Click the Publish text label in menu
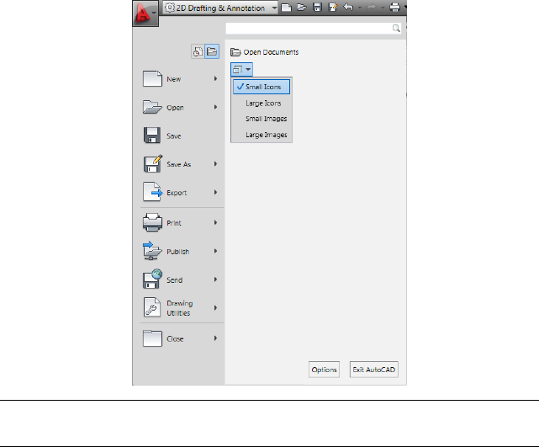 click(x=177, y=252)
